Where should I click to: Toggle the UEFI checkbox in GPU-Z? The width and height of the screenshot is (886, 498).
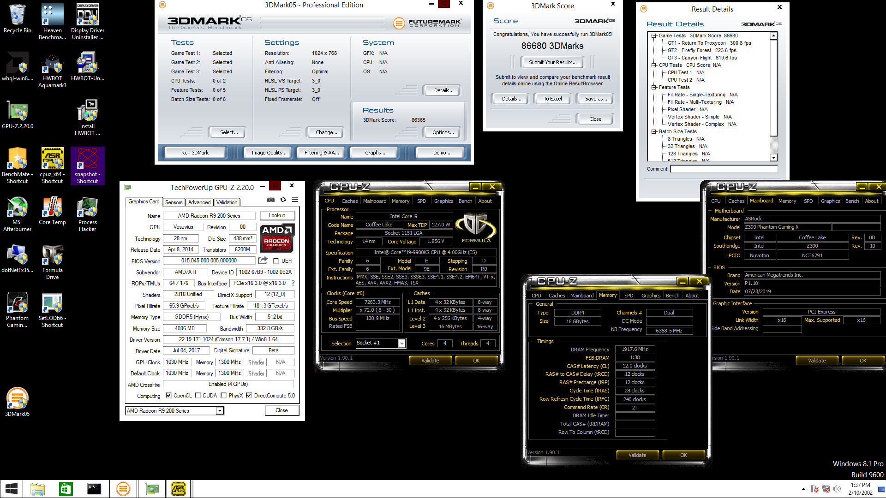click(x=276, y=261)
